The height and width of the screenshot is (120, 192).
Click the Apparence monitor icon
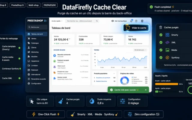29,61
